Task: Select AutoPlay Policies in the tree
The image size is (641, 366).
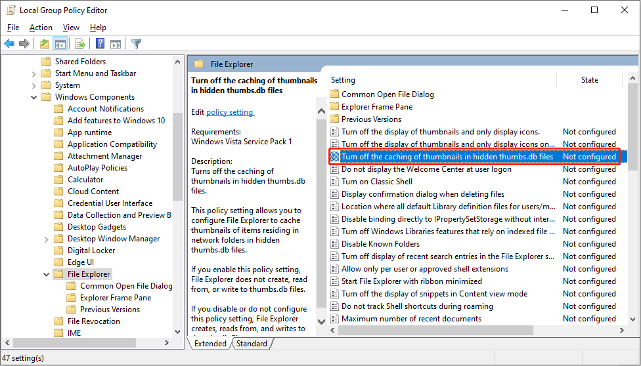Action: click(x=98, y=168)
